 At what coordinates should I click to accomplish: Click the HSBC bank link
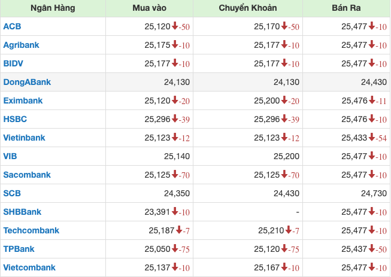coord(15,119)
